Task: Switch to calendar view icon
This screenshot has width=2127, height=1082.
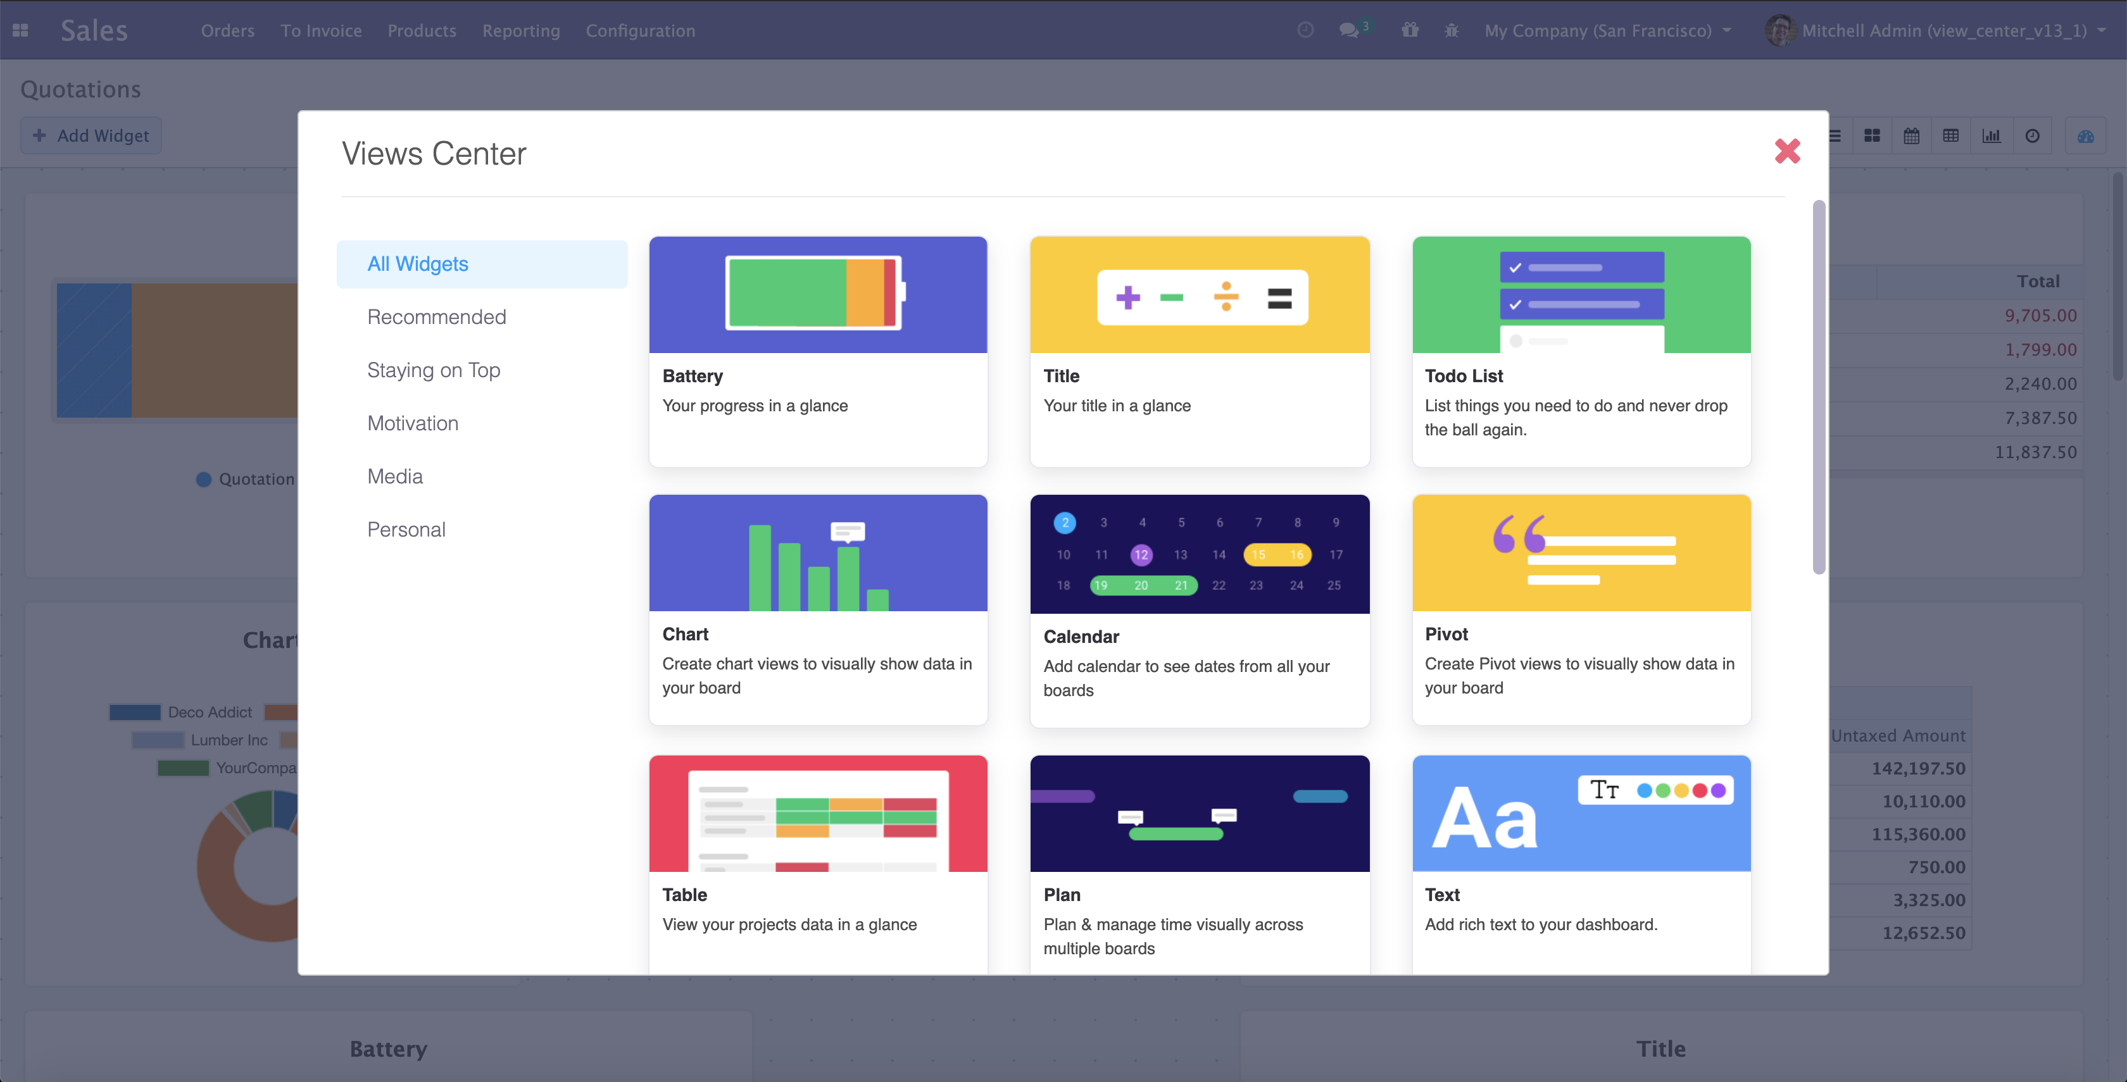Action: [1911, 136]
